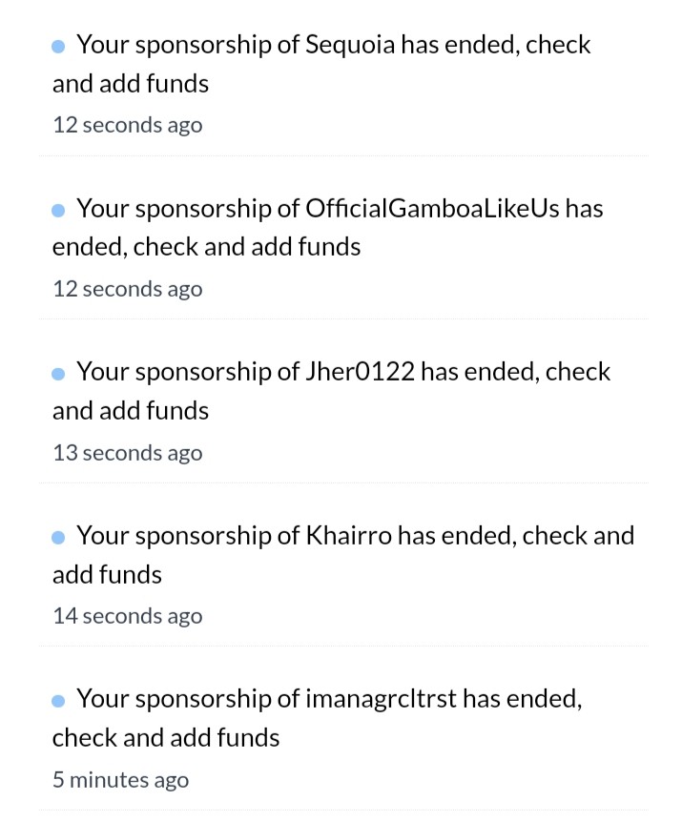Open the Sequoia sponsorship ended notification
Screen dimensions: 682x821
[x=343, y=84]
